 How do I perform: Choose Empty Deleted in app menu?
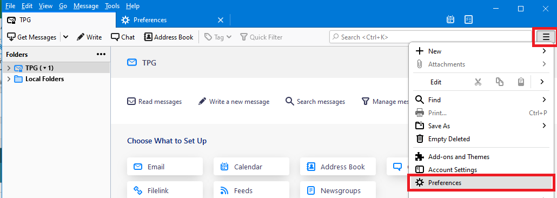pyautogui.click(x=481, y=139)
